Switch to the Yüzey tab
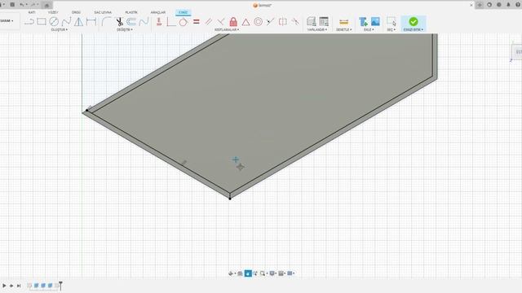The width and height of the screenshot is (522, 293). click(53, 12)
